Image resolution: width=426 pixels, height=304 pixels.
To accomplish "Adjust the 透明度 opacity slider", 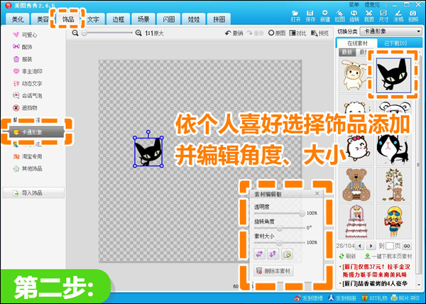I will coord(280,214).
